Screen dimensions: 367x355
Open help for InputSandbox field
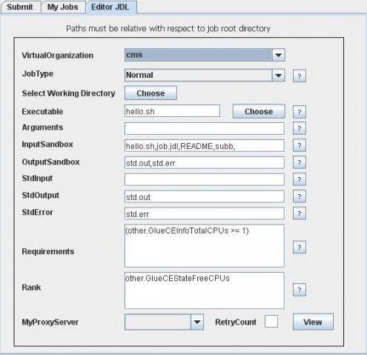point(300,145)
